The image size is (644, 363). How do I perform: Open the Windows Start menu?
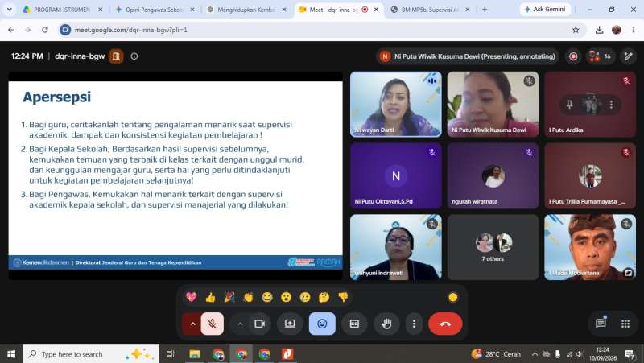pyautogui.click(x=11, y=354)
